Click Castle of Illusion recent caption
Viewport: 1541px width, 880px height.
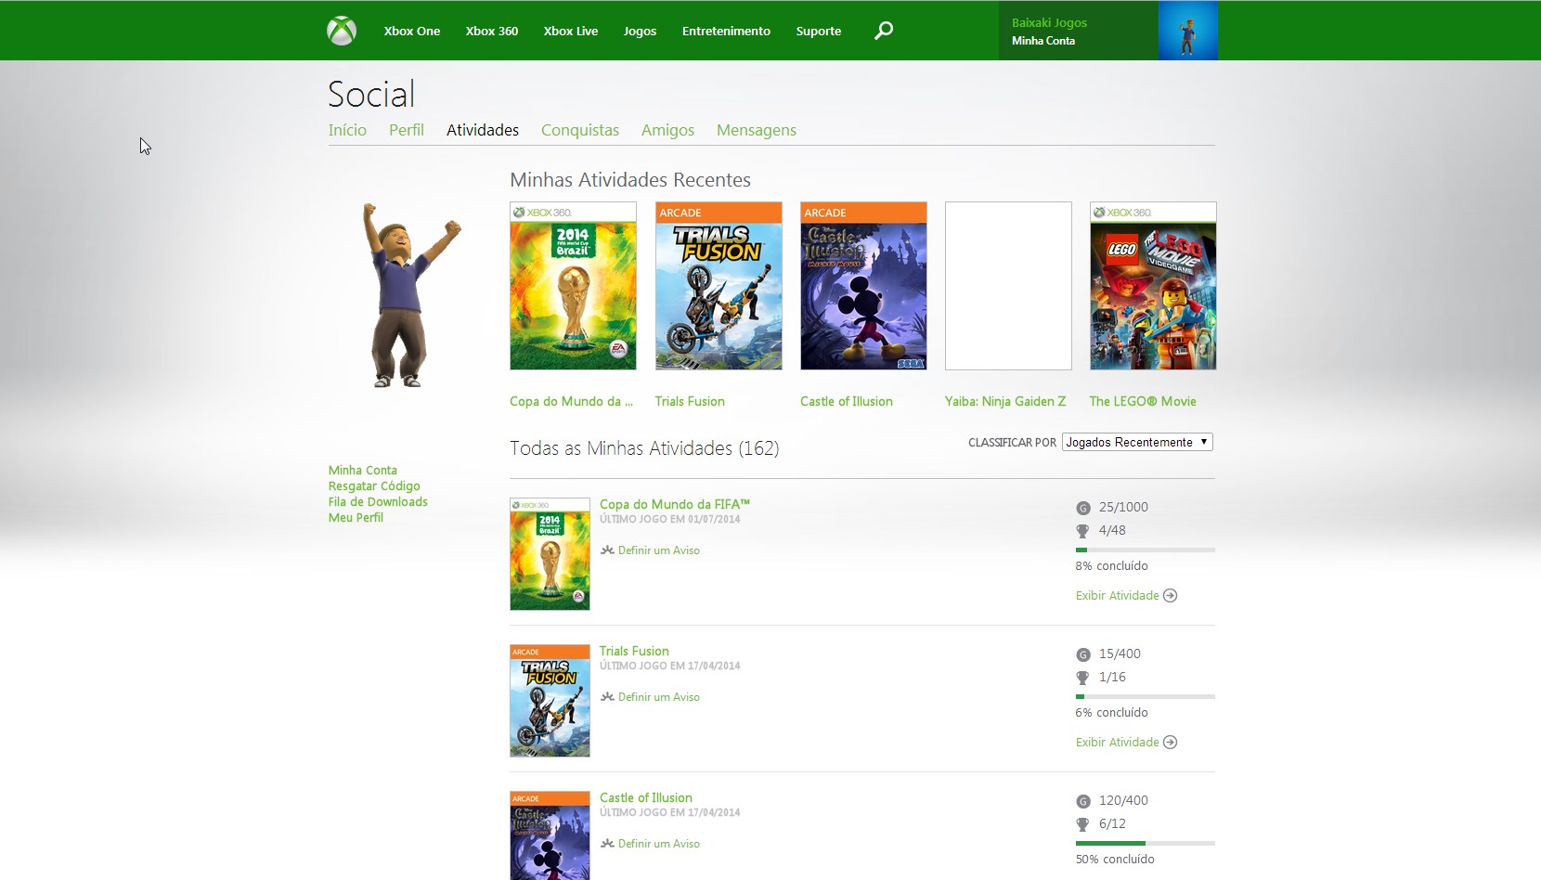847,401
